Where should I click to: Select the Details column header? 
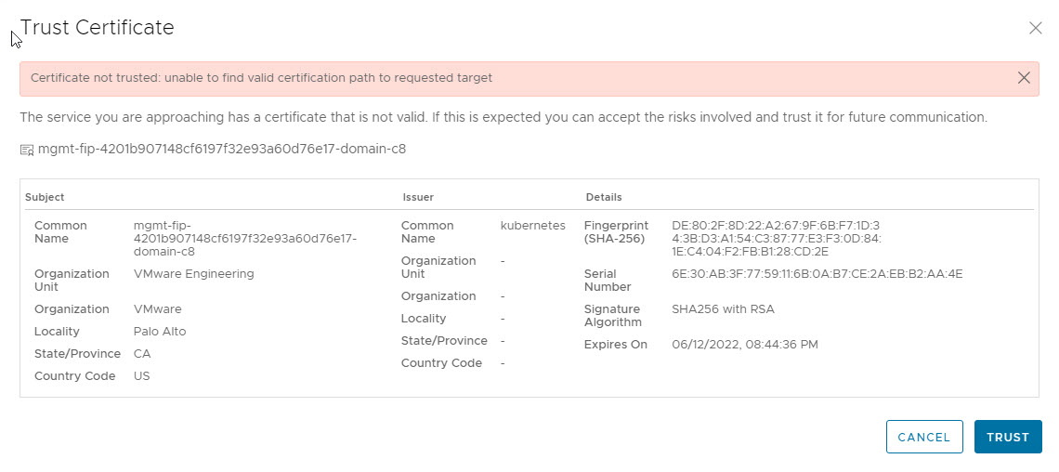pos(604,197)
